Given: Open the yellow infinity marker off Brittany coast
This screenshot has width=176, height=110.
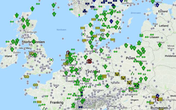Looking at the screenshot, I should pos(35,85).
